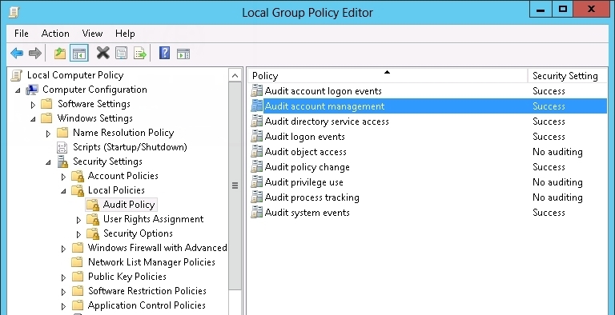Open the File menu
This screenshot has width=615, height=315.
tap(21, 34)
